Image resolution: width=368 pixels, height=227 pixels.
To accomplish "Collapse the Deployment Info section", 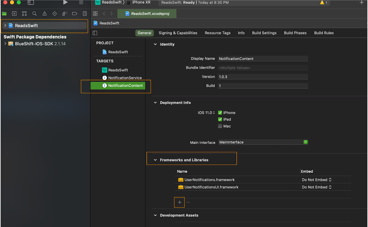I will 155,103.
